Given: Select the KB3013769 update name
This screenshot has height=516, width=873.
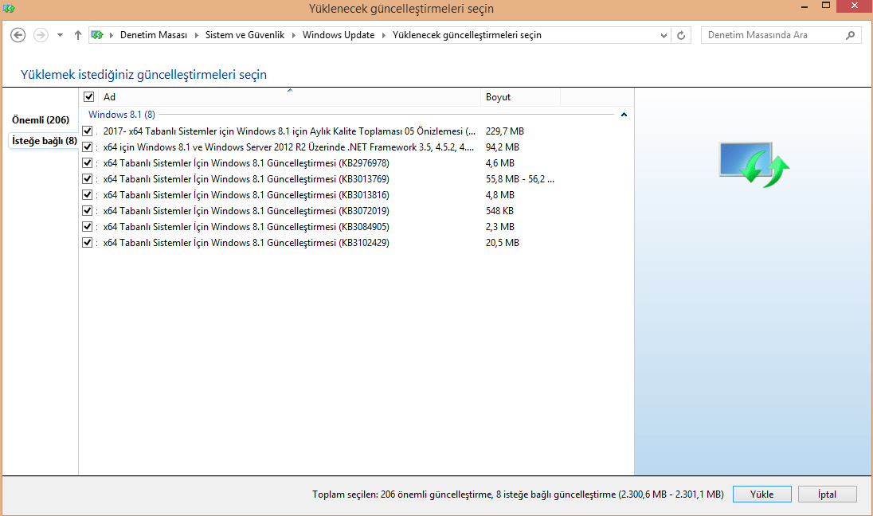Looking at the screenshot, I should tap(246, 178).
